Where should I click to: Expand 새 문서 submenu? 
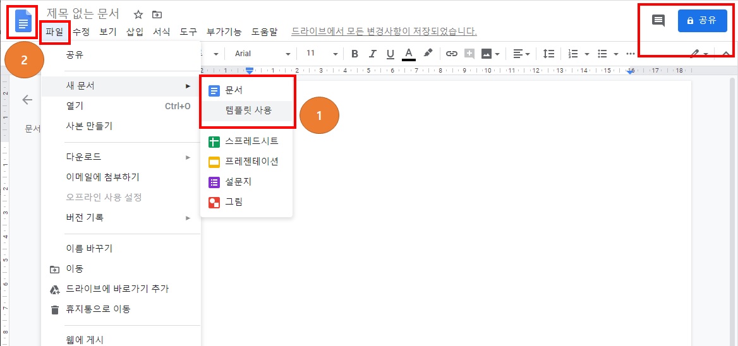121,86
